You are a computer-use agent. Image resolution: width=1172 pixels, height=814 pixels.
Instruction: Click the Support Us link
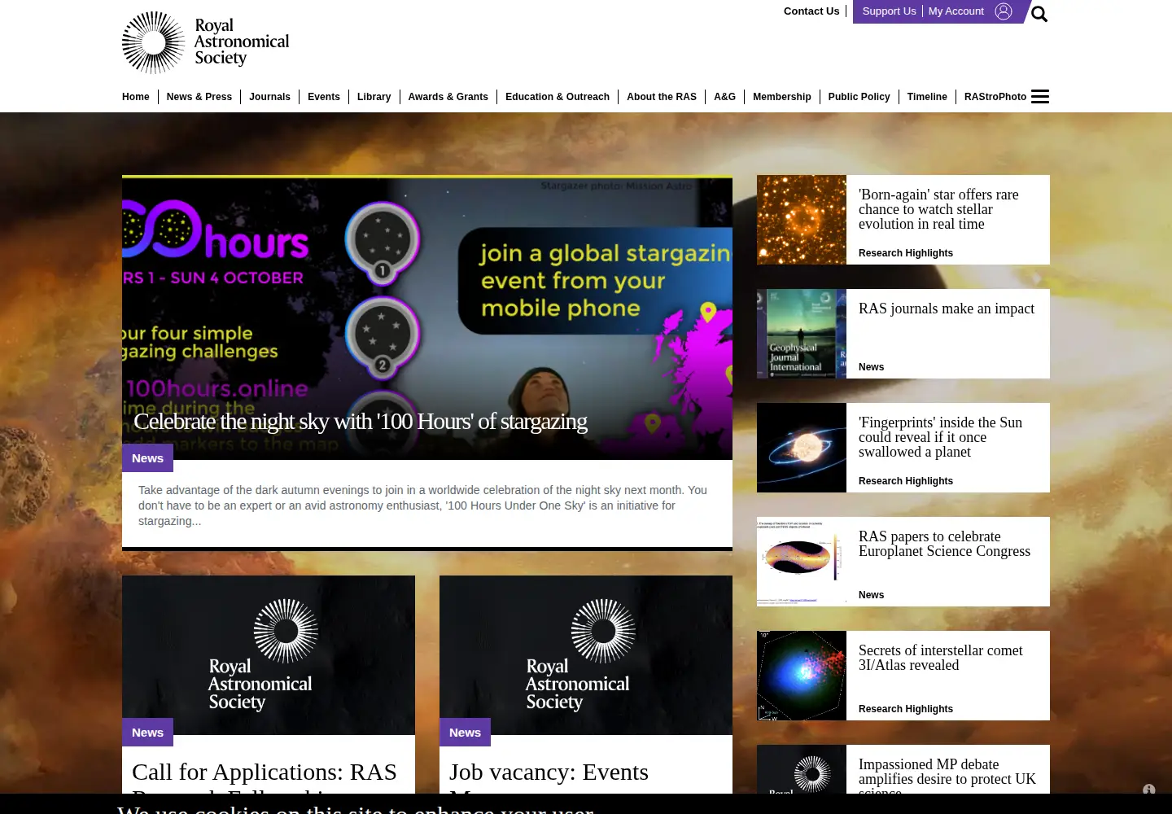coord(889,11)
